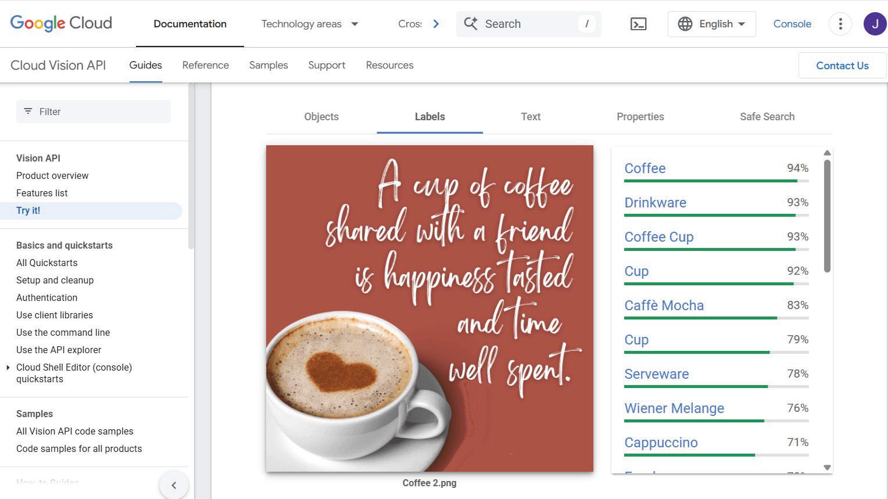Activate Cloud Shell terminal icon
This screenshot has width=888, height=499.
(638, 24)
